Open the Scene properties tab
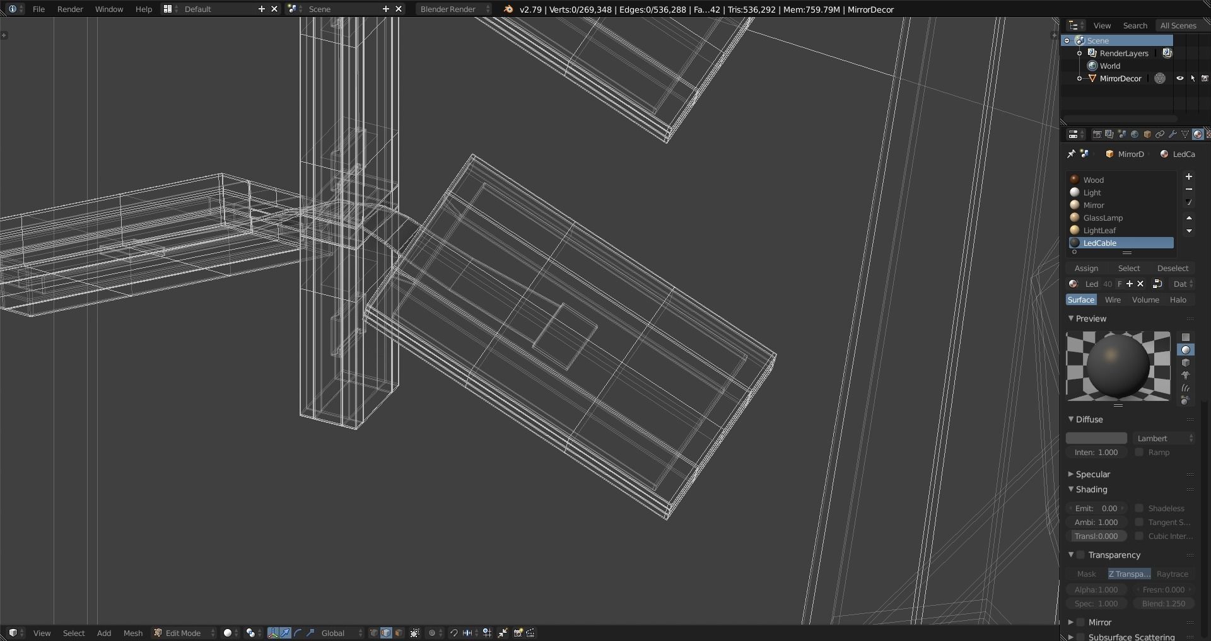1211x641 pixels. point(1122,134)
